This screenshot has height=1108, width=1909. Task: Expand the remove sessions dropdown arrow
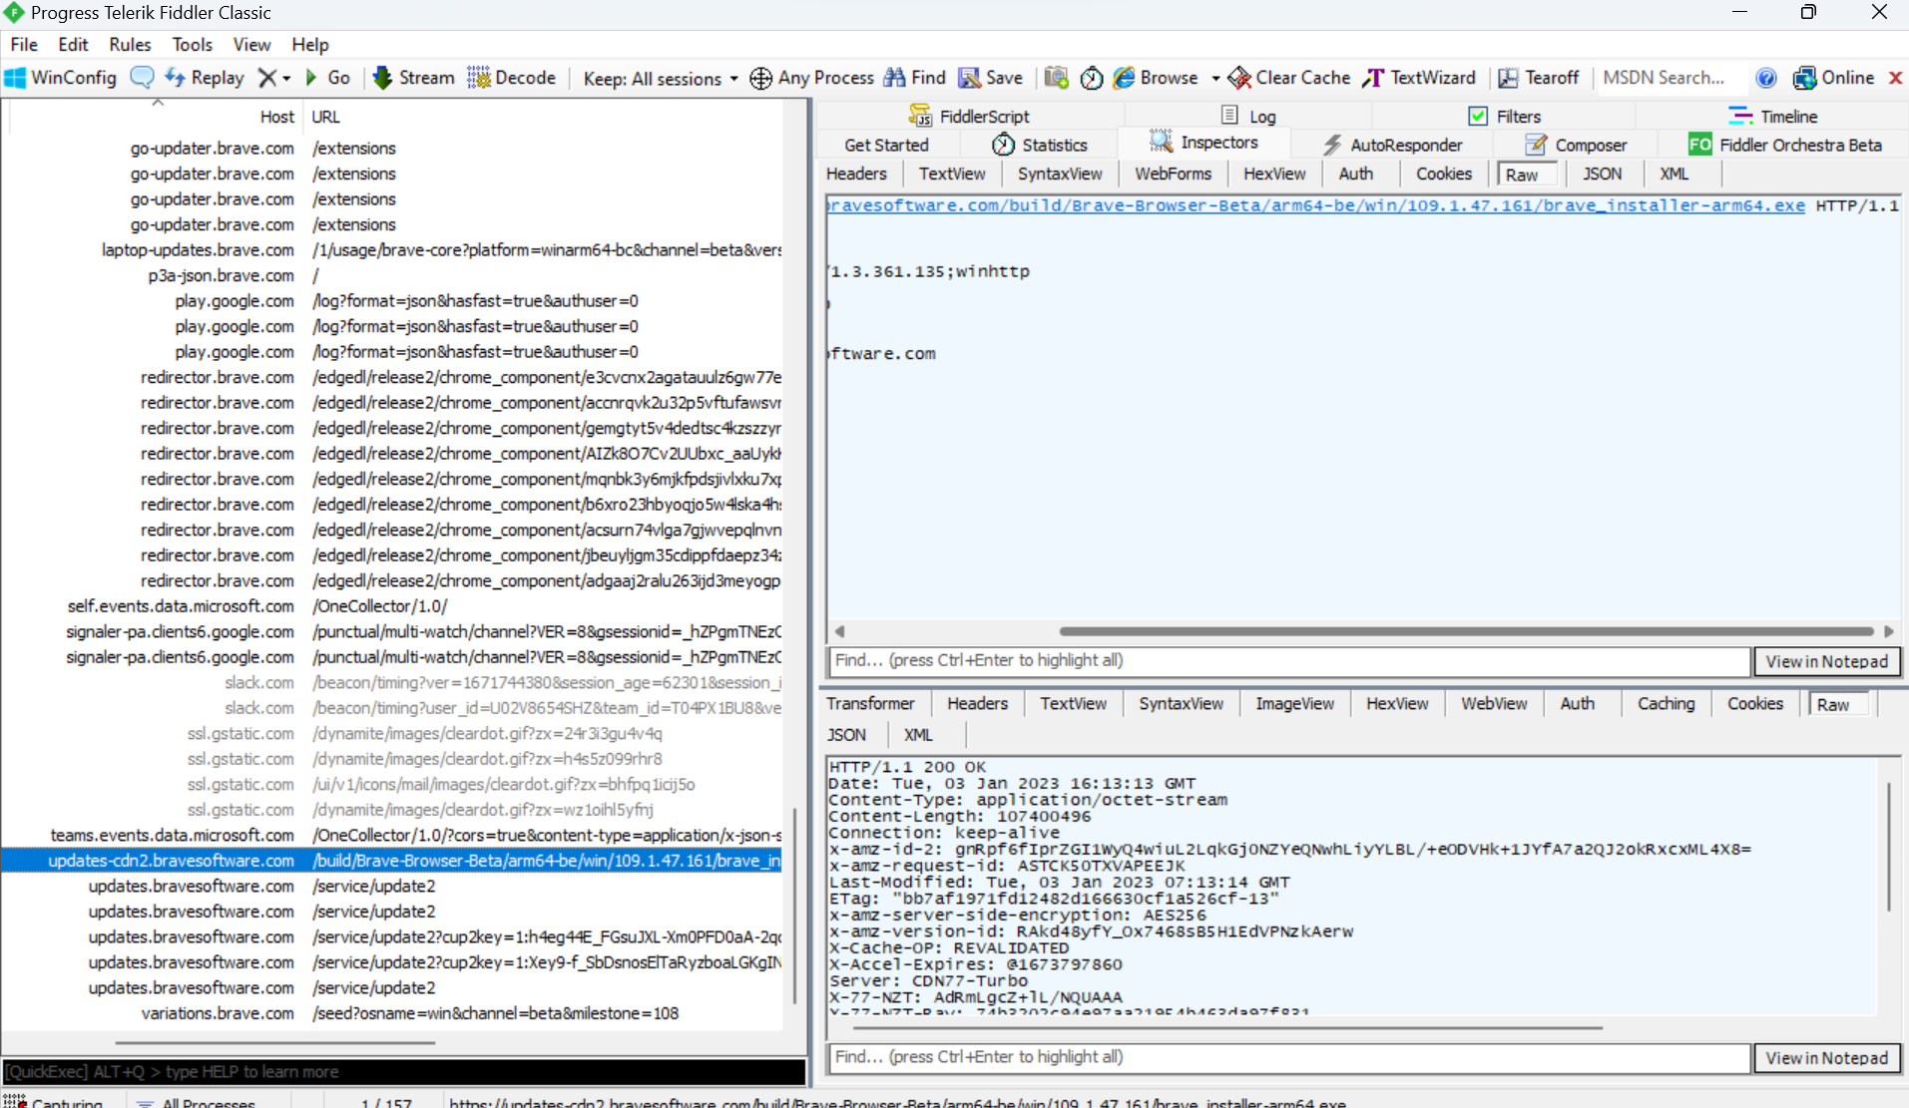pos(286,79)
